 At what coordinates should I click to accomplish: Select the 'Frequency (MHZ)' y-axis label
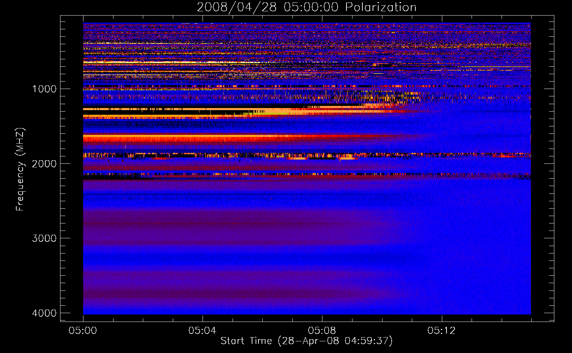tap(21, 169)
